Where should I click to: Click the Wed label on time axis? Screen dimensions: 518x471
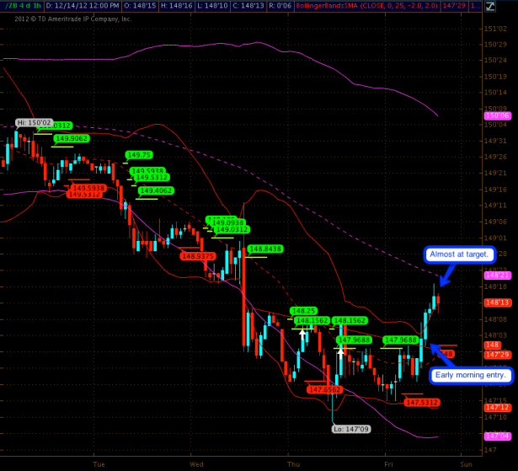pos(196,463)
